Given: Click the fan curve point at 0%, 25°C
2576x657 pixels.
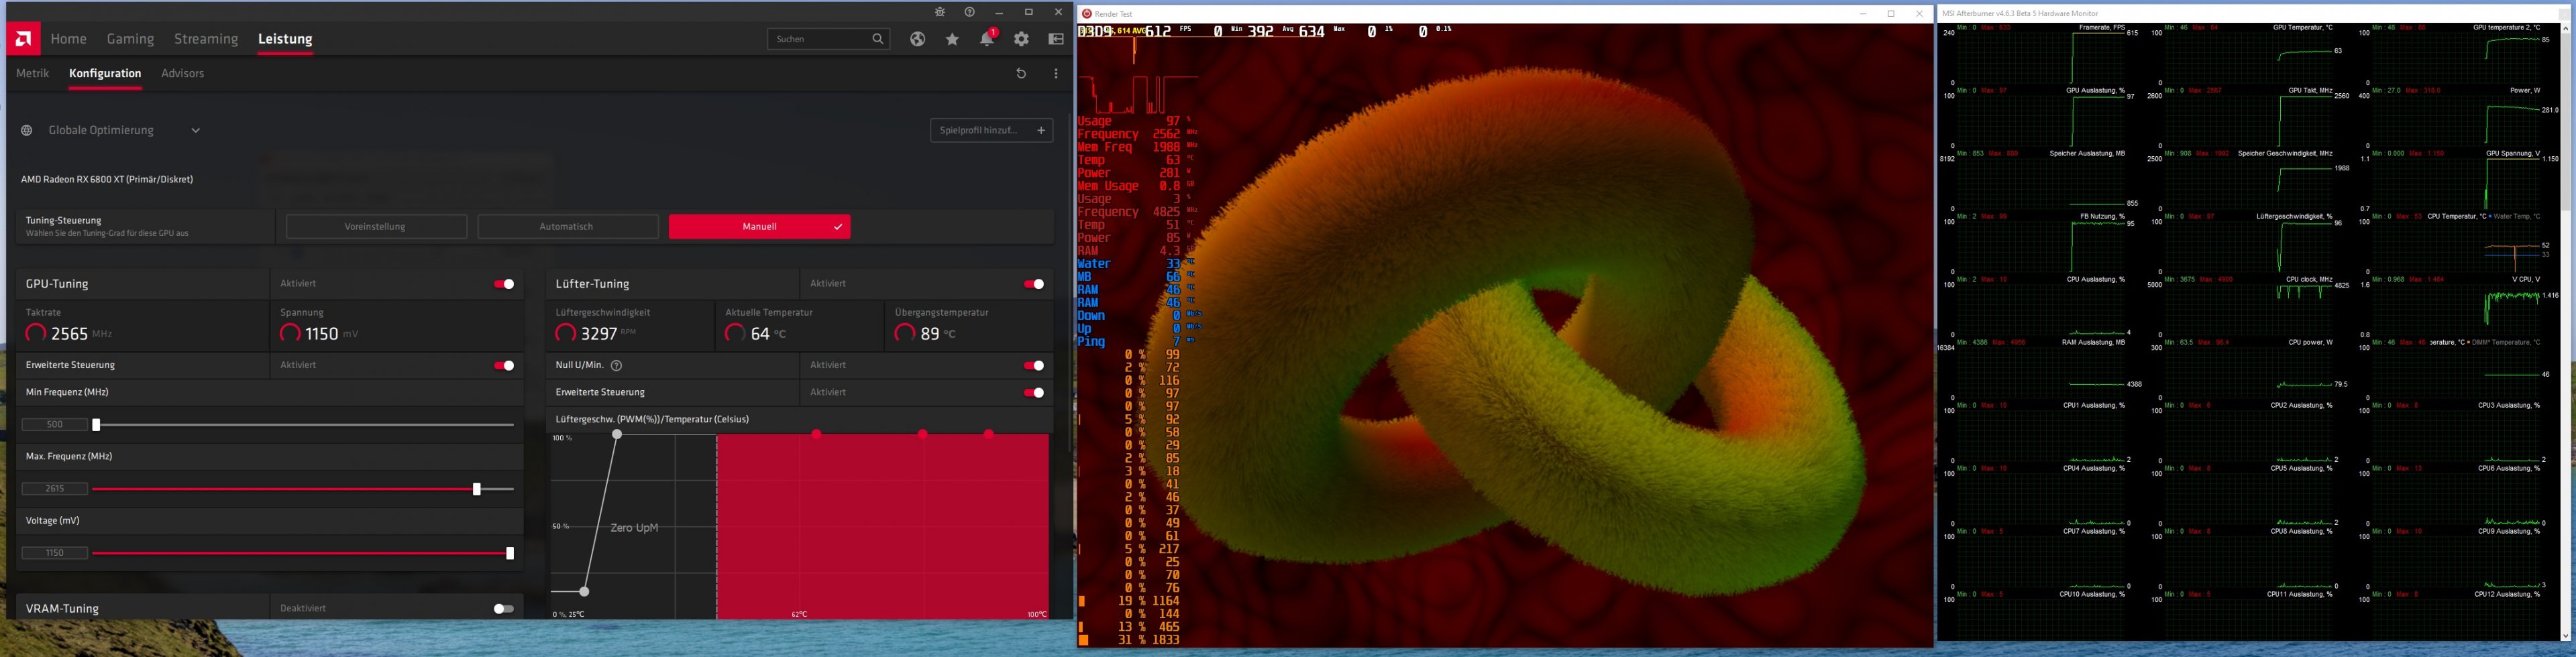Looking at the screenshot, I should point(584,592).
